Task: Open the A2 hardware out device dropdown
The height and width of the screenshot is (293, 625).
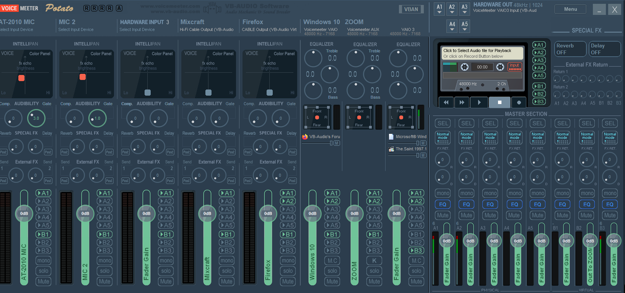Action: [x=452, y=9]
